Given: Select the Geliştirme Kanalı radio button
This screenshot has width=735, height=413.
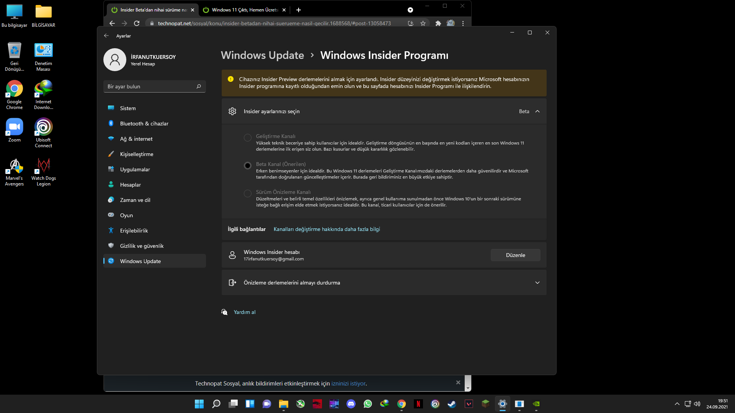Looking at the screenshot, I should click(x=248, y=138).
